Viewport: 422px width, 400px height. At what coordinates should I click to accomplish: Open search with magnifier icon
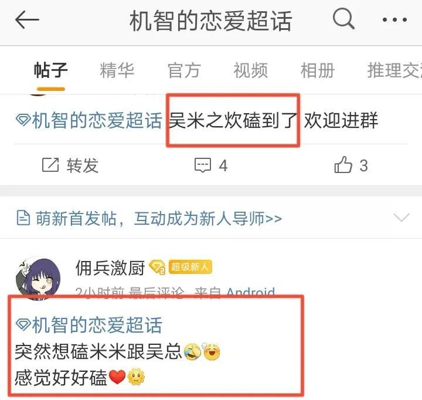coord(343,18)
